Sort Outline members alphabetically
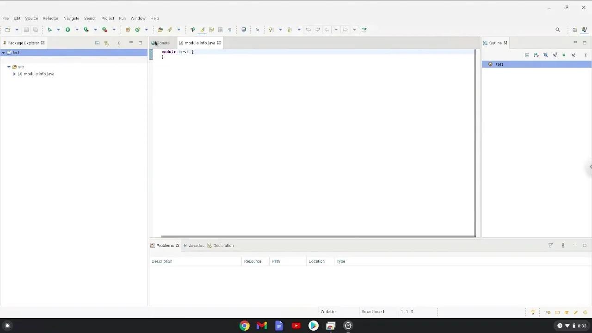The height and width of the screenshot is (333, 592). [536, 55]
